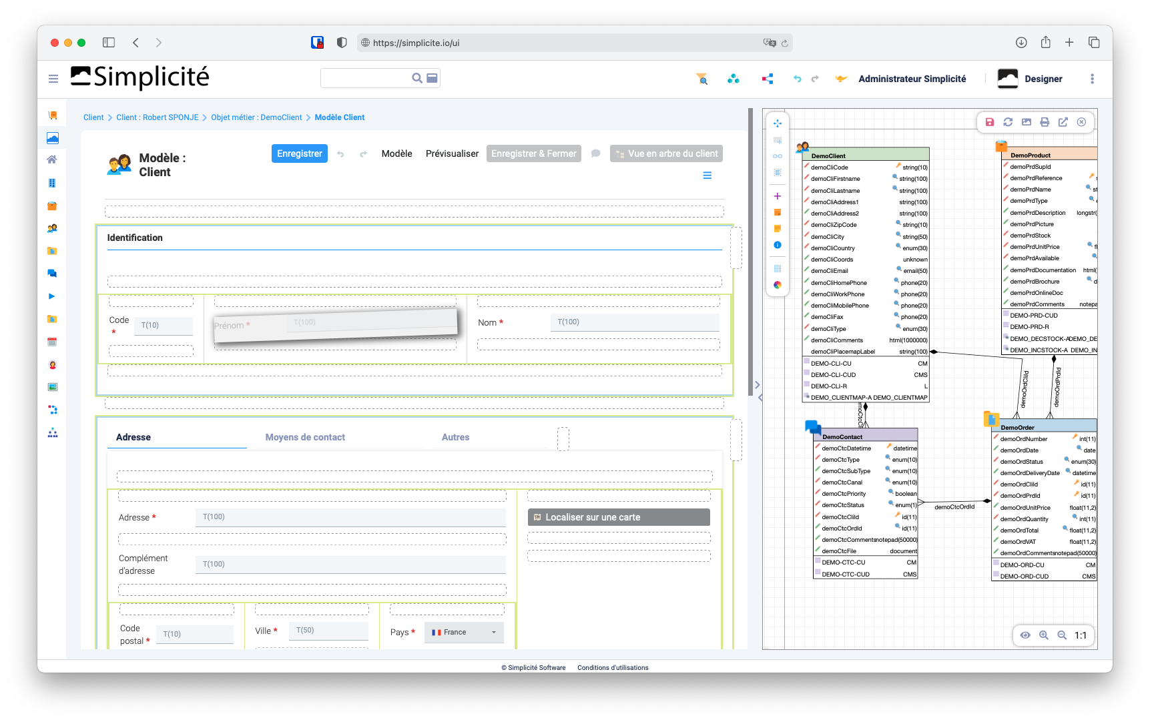
Task: Click the home sidebar icon
Action: tap(52, 159)
